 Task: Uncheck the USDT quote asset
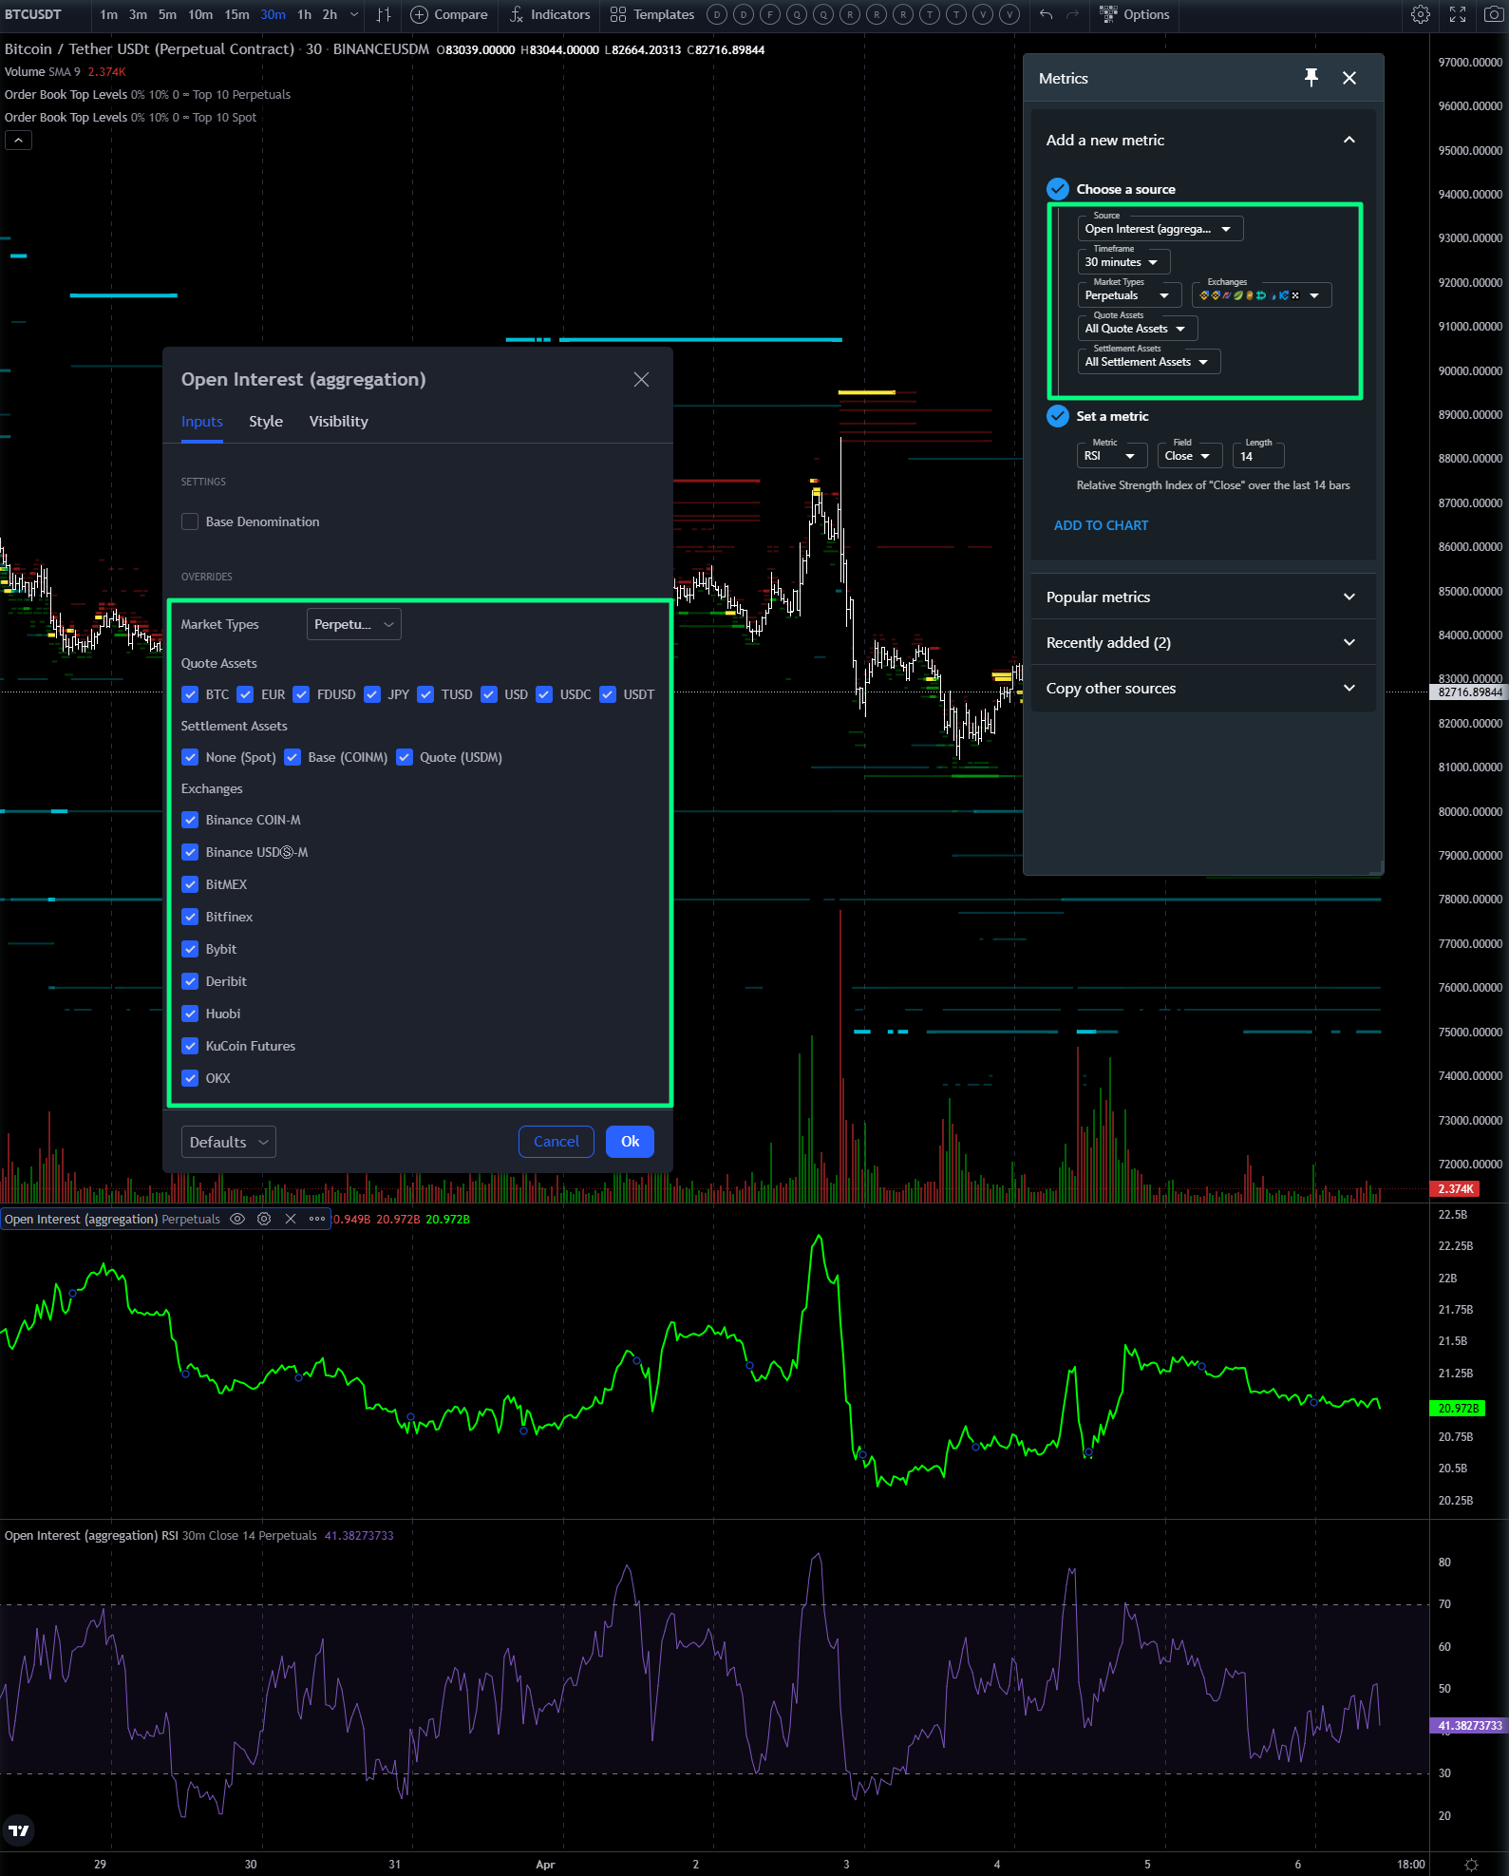pyautogui.click(x=608, y=694)
